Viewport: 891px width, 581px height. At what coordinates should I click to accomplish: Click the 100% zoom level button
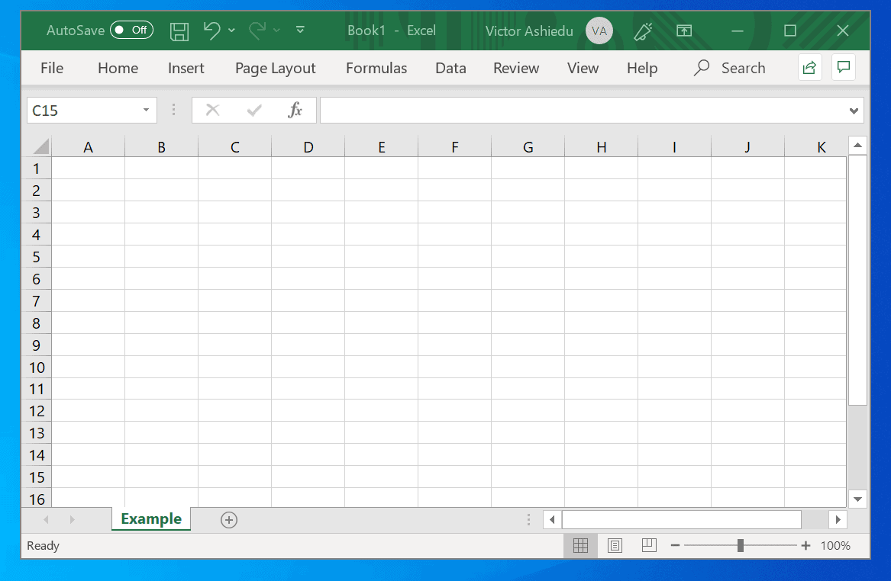pyautogui.click(x=835, y=545)
